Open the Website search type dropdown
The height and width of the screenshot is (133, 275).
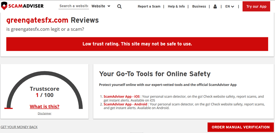tap(101, 6)
